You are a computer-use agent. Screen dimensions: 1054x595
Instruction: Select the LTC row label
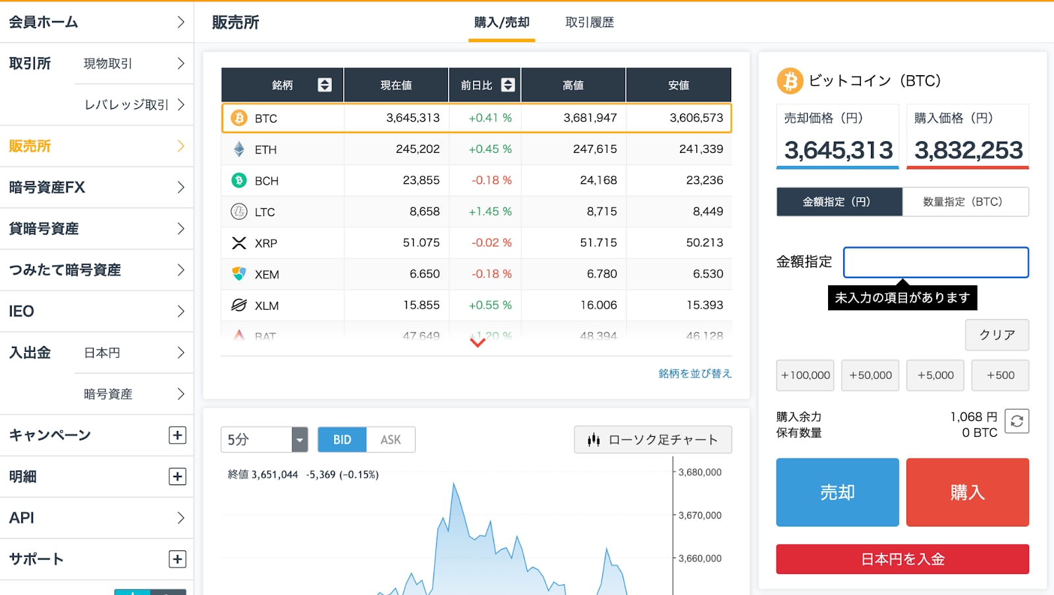point(265,212)
